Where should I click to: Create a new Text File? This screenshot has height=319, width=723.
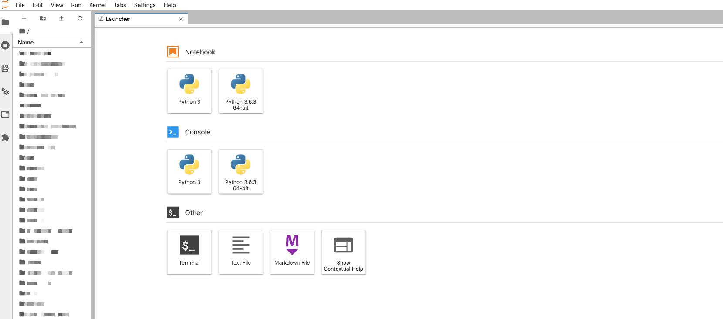[241, 252]
